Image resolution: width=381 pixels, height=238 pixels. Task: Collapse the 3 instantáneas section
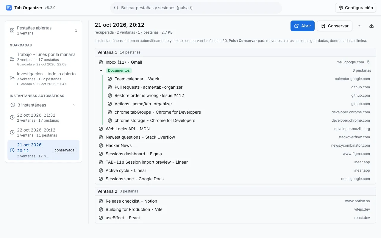click(x=74, y=105)
